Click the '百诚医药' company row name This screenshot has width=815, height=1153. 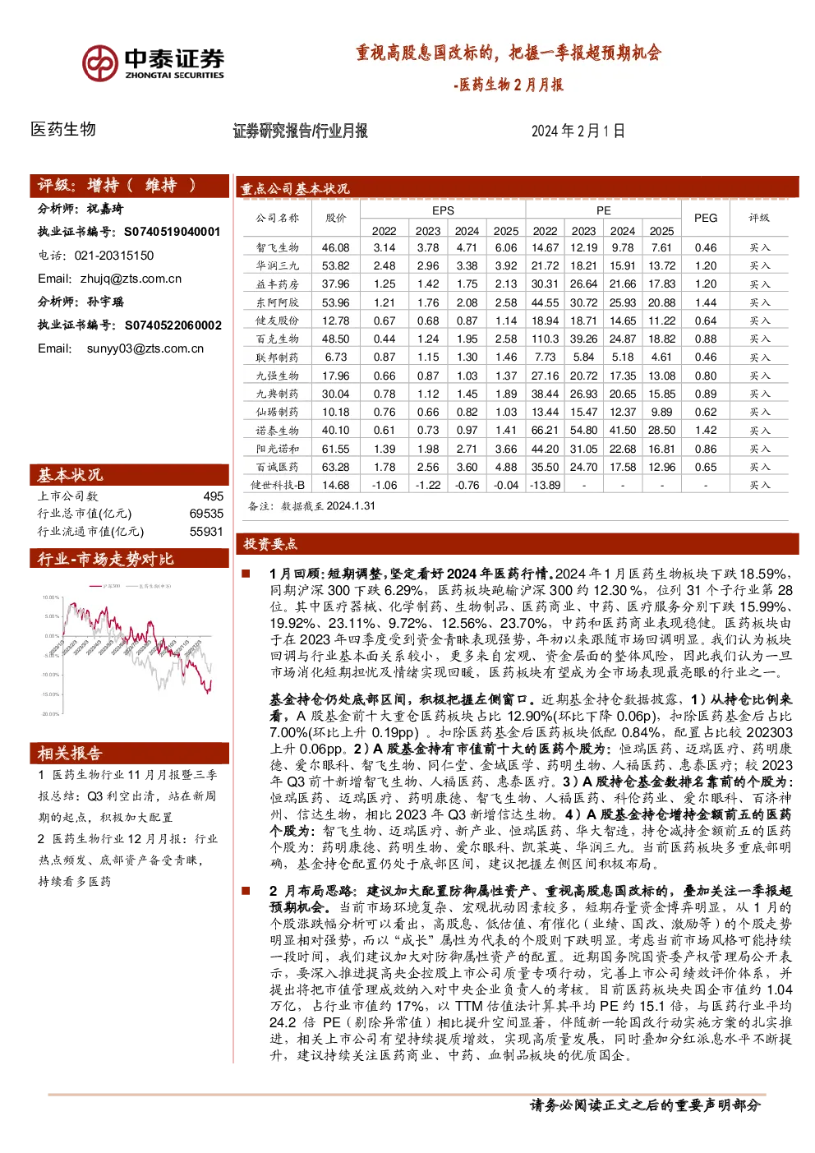coord(278,467)
